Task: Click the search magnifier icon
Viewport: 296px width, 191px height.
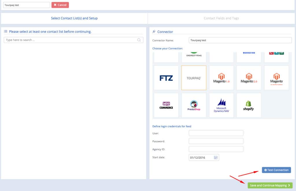Action: 139,40
